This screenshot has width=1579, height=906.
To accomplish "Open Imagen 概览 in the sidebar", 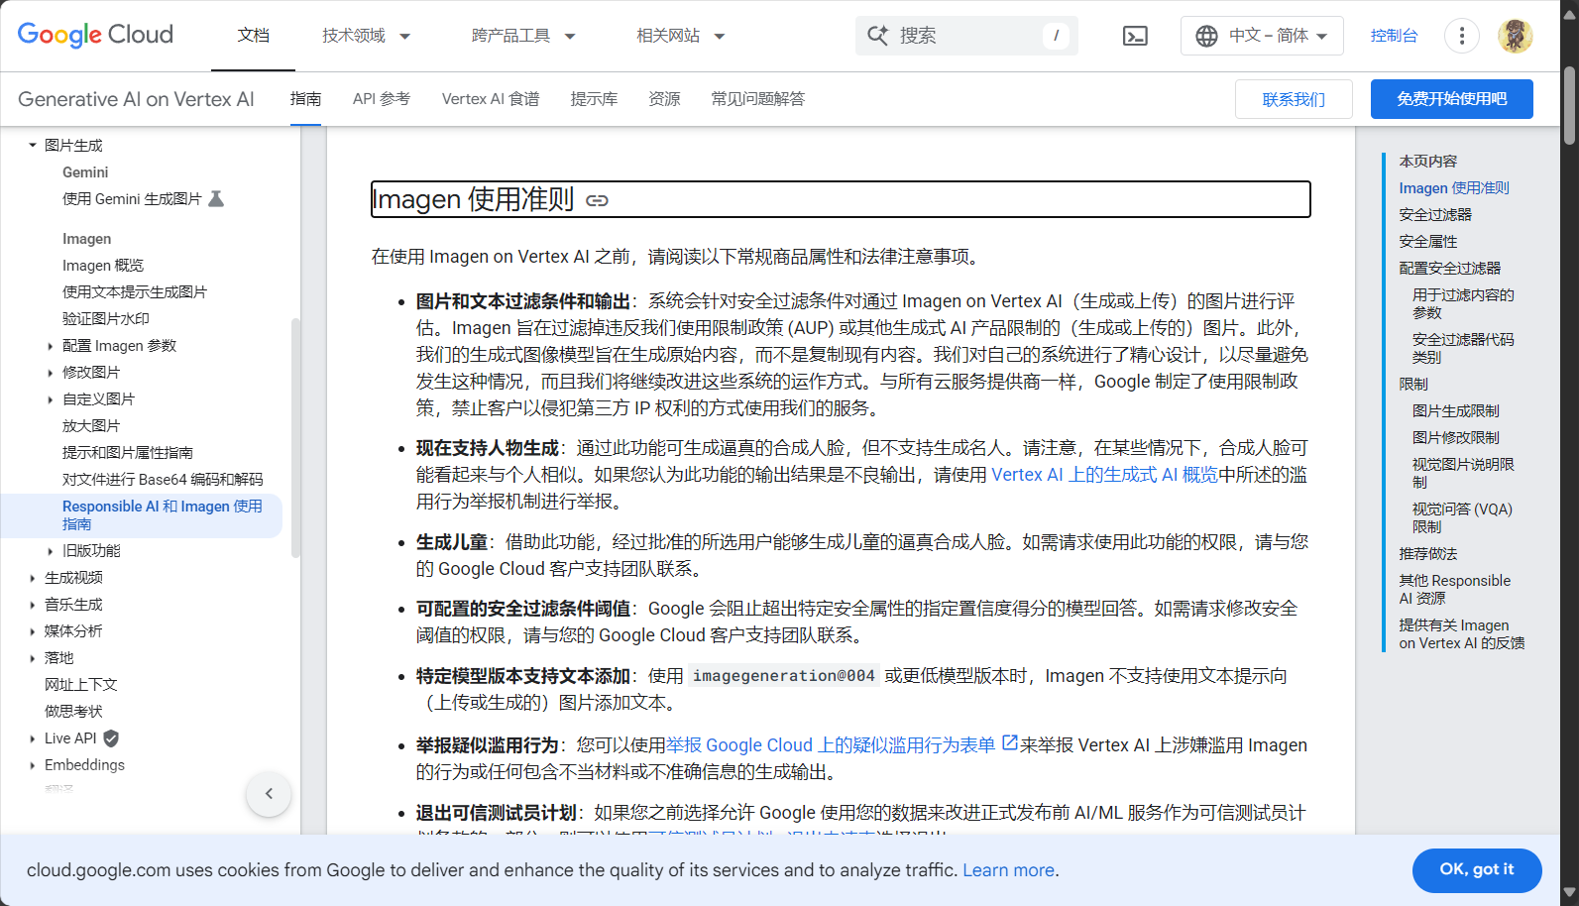I will coord(103,266).
